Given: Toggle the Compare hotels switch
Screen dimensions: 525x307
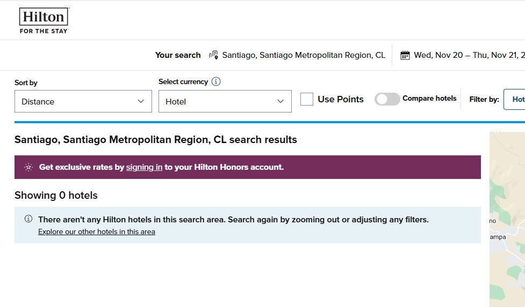Looking at the screenshot, I should 387,99.
